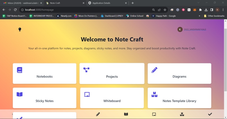Open the Diagrams card

click(179, 74)
